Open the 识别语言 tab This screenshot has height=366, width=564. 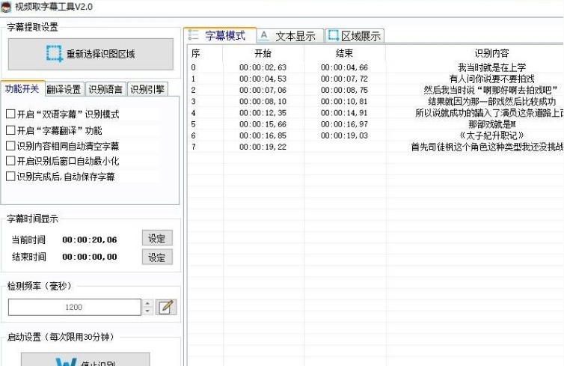point(105,89)
